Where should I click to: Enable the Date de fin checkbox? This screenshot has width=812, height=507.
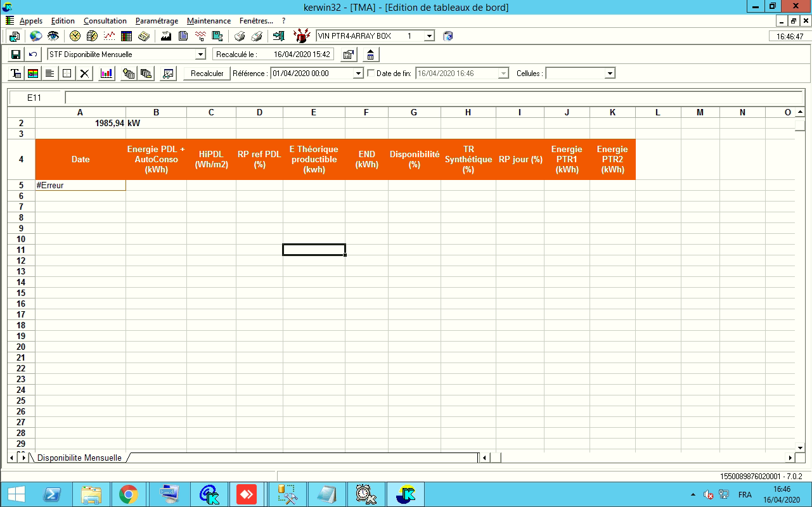(x=371, y=74)
